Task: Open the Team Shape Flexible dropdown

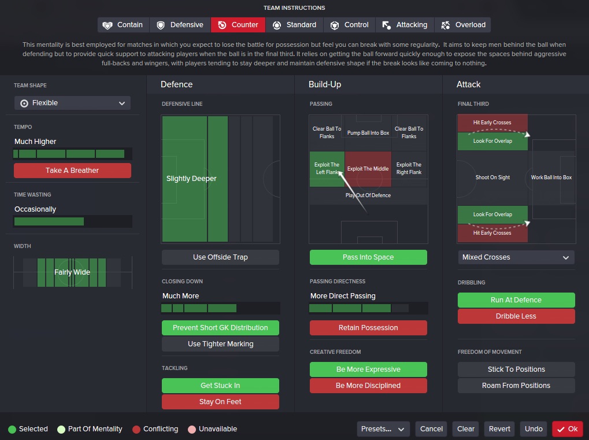Action: pyautogui.click(x=72, y=103)
